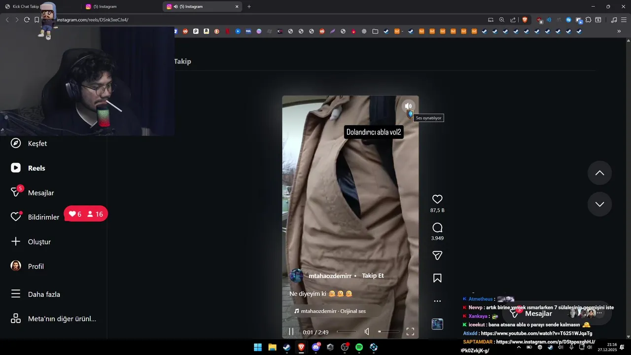
Task: Expand the bookmarks bar overflow chevron
Action: pos(619,31)
